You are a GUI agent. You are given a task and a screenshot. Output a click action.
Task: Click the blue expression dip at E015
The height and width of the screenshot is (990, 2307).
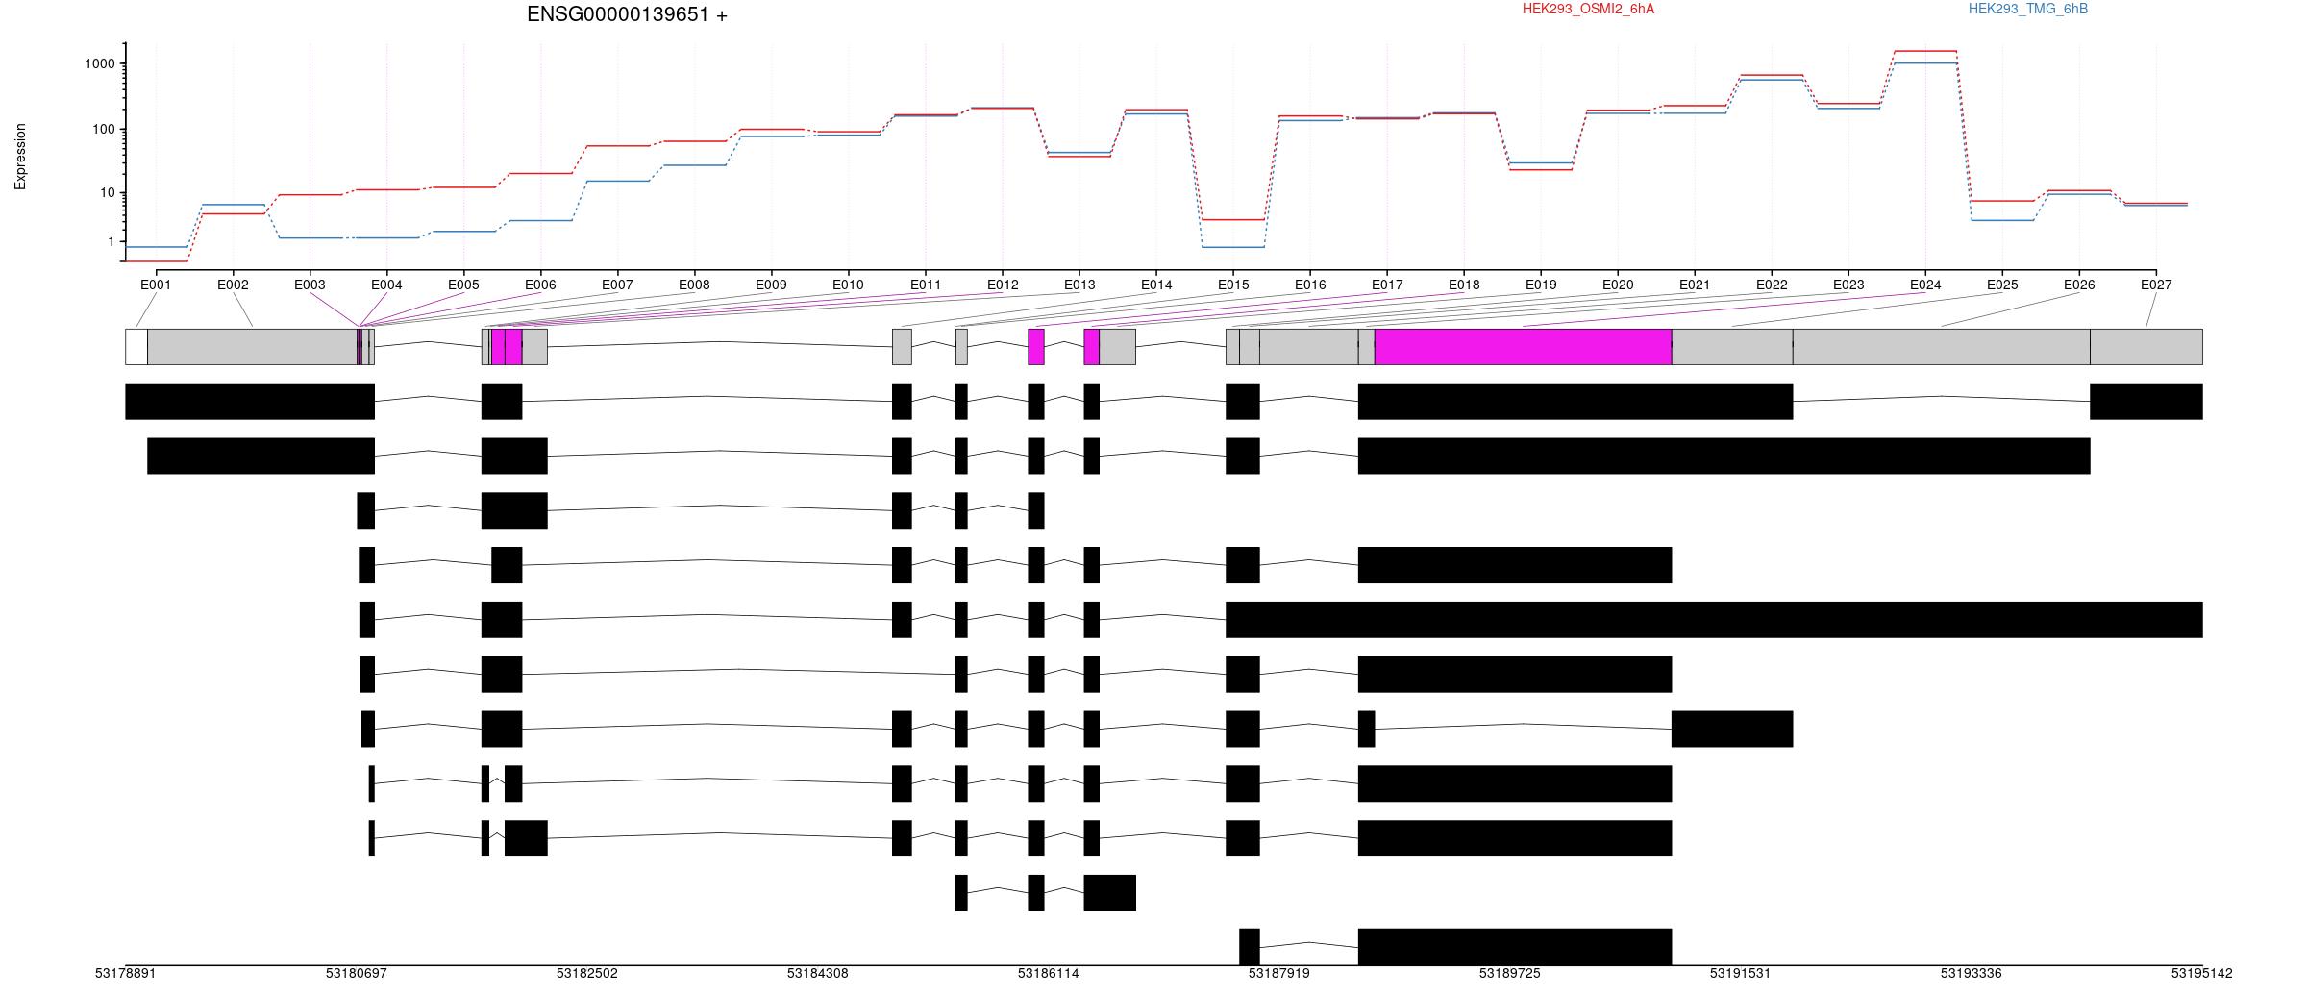1233,247
